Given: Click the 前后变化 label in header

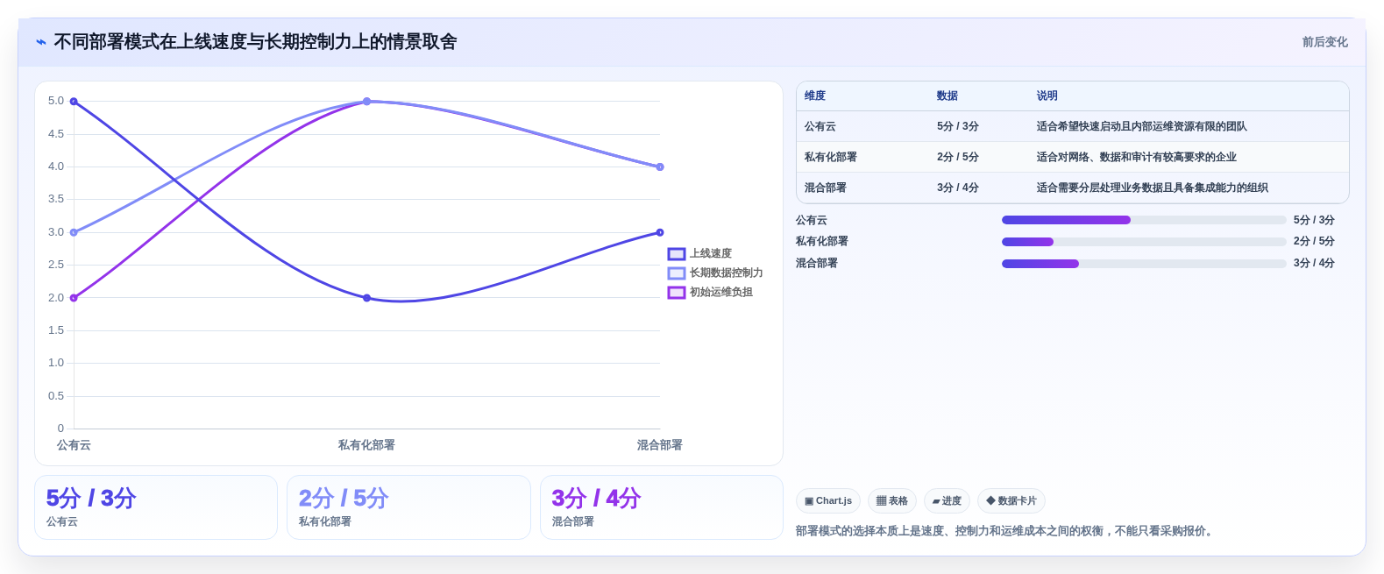Looking at the screenshot, I should tap(1324, 42).
